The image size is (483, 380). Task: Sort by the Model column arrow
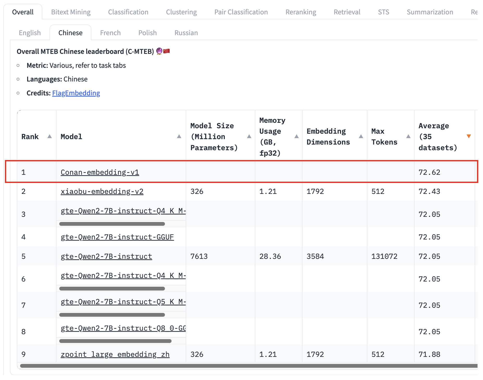(179, 136)
